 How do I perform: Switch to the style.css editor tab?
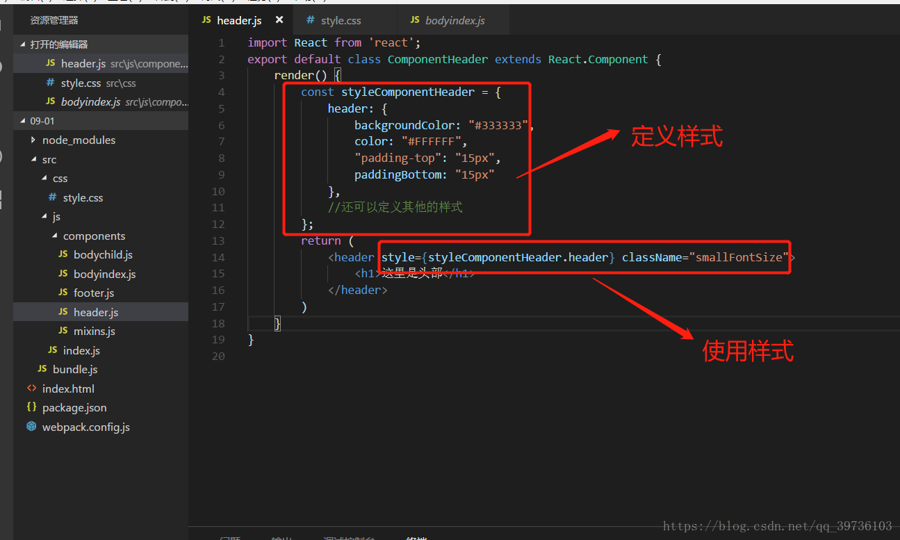click(x=344, y=20)
